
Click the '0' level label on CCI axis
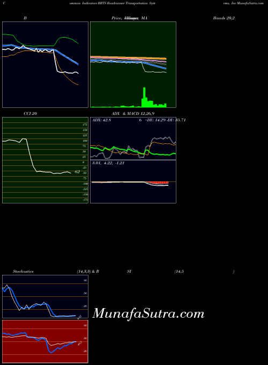point(84,162)
